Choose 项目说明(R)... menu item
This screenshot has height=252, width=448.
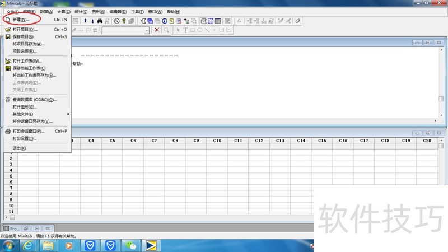(x=38, y=51)
